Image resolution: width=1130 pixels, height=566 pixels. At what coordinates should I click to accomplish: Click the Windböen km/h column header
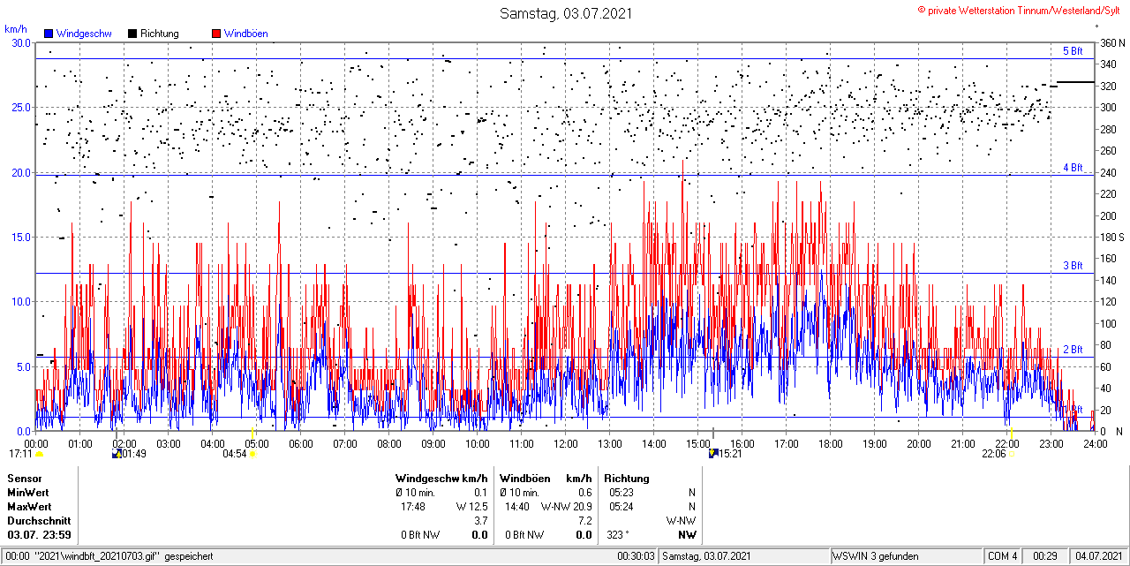546,479
